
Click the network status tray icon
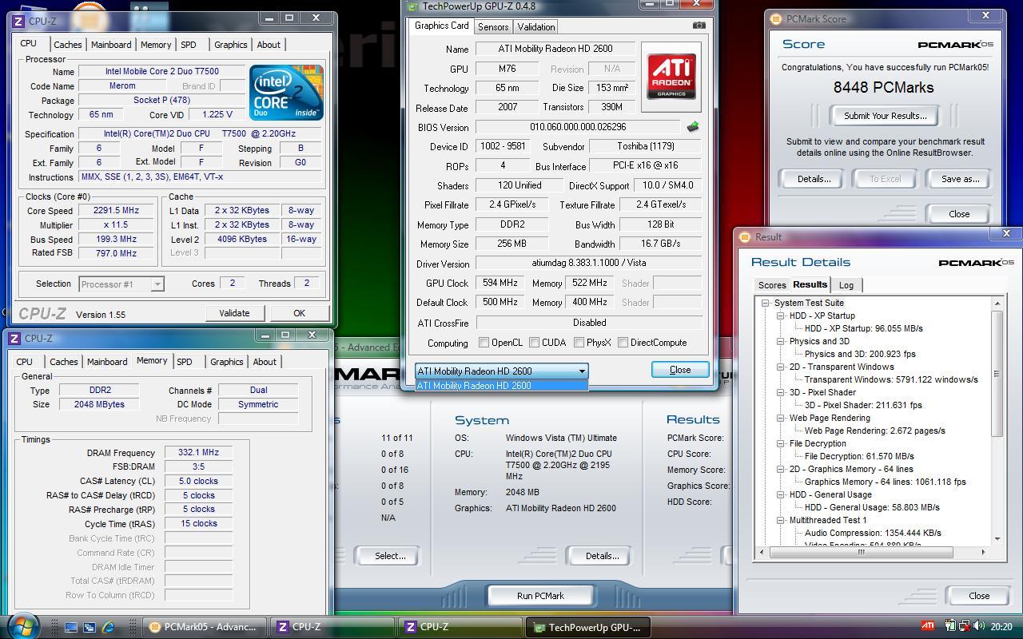coord(965,627)
